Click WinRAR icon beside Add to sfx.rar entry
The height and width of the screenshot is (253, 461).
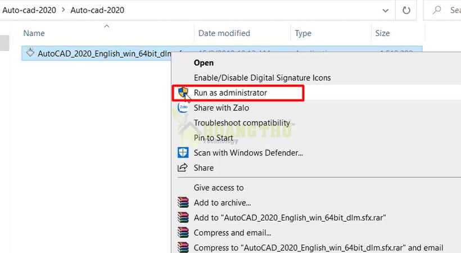click(183, 218)
